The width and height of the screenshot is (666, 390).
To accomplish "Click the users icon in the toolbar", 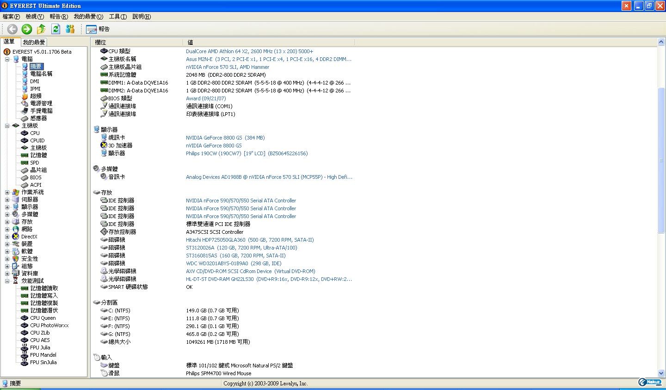I will pyautogui.click(x=70, y=29).
